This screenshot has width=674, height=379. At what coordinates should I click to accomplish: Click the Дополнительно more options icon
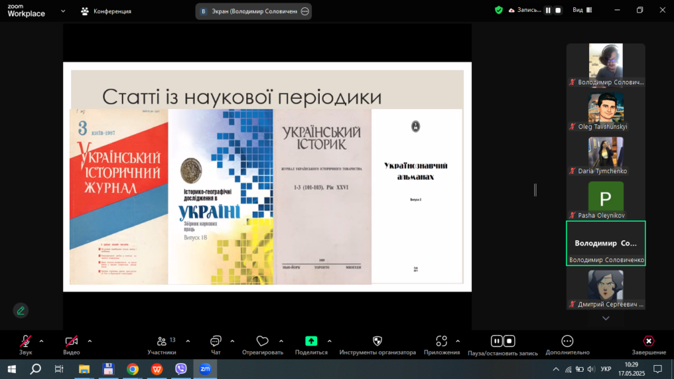tap(567, 341)
